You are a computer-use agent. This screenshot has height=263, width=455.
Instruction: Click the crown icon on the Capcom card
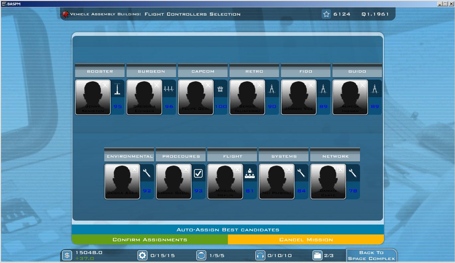pyautogui.click(x=220, y=89)
